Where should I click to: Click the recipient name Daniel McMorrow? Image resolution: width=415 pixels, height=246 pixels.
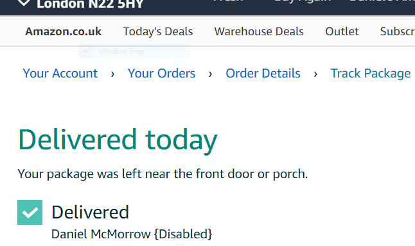tap(101, 234)
